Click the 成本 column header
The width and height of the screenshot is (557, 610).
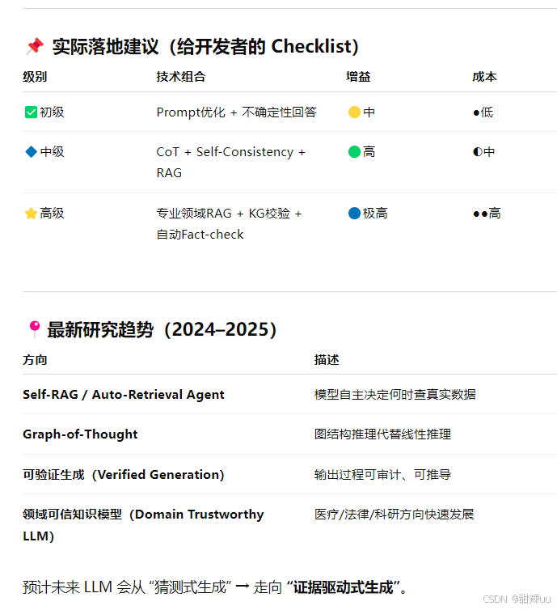point(484,77)
